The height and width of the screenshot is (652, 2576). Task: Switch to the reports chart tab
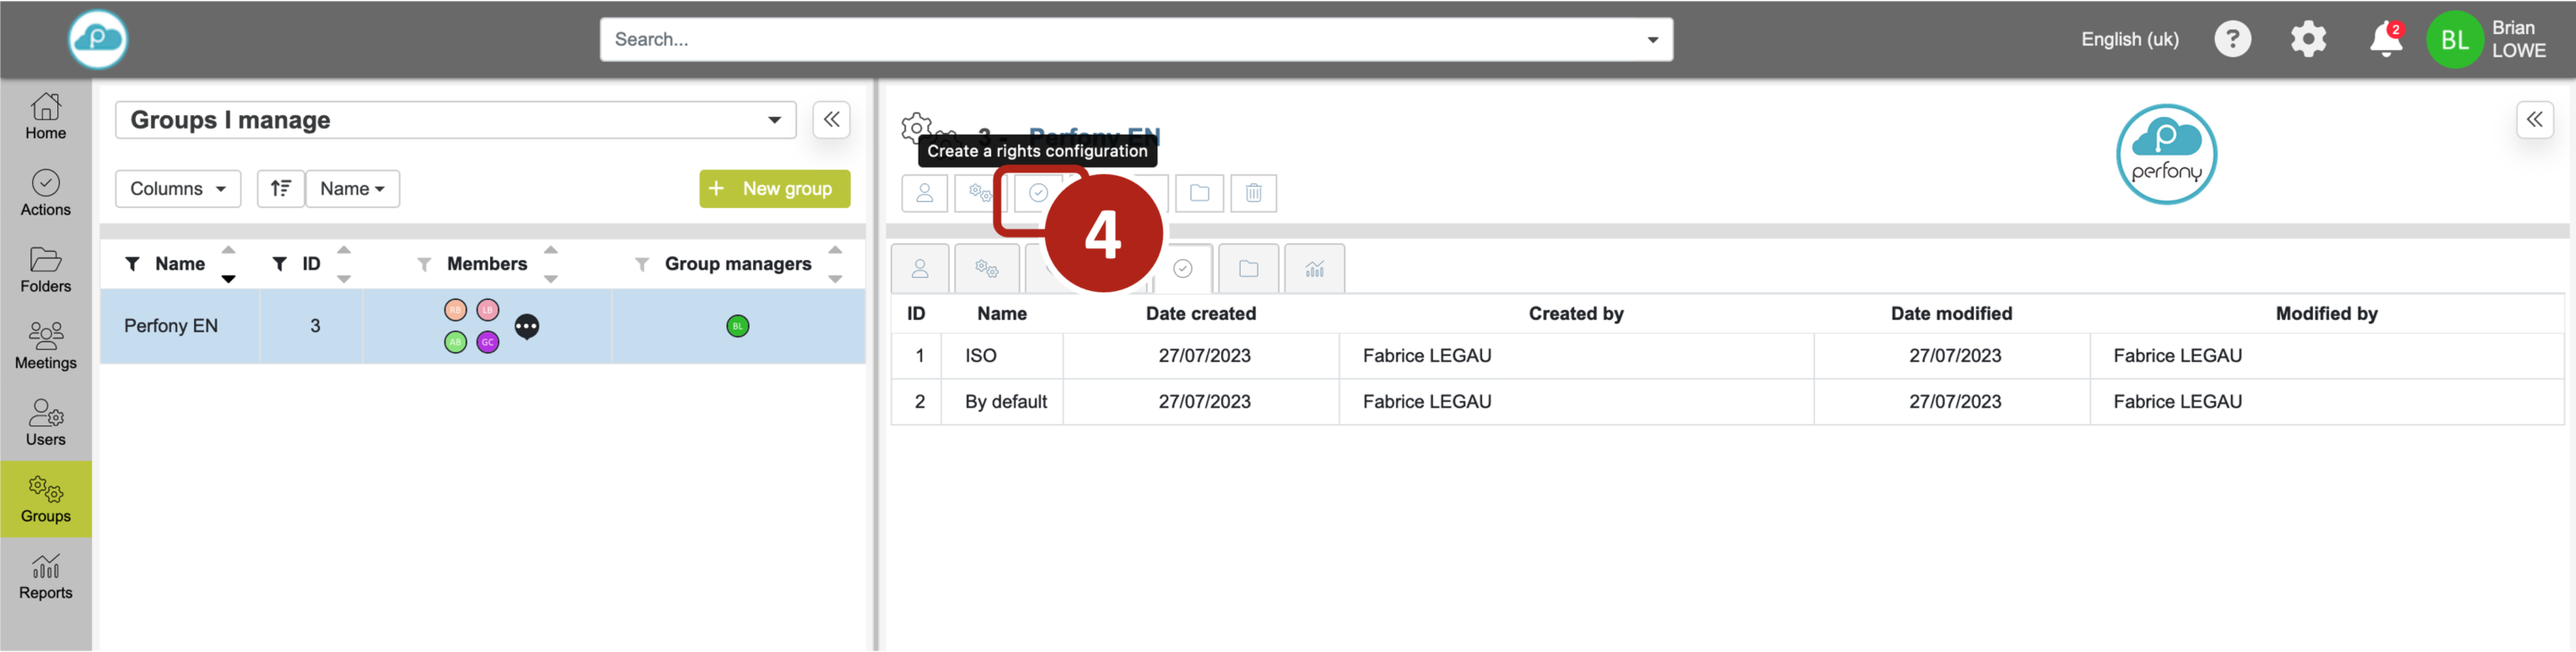point(1314,269)
